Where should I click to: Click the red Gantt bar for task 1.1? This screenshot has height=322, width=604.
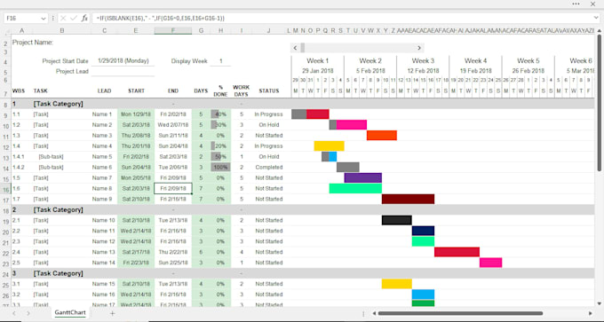click(x=318, y=114)
